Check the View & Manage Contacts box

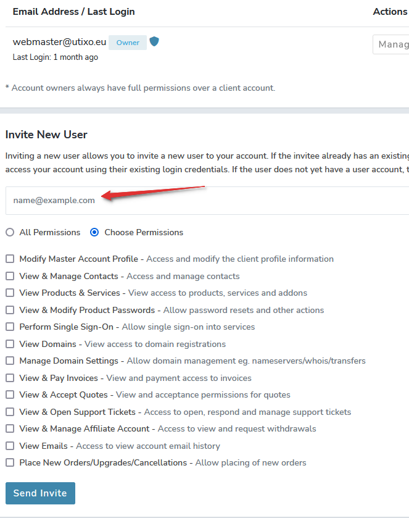tap(10, 276)
